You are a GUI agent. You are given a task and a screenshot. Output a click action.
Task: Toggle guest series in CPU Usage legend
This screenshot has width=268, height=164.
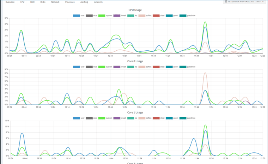click(172, 15)
